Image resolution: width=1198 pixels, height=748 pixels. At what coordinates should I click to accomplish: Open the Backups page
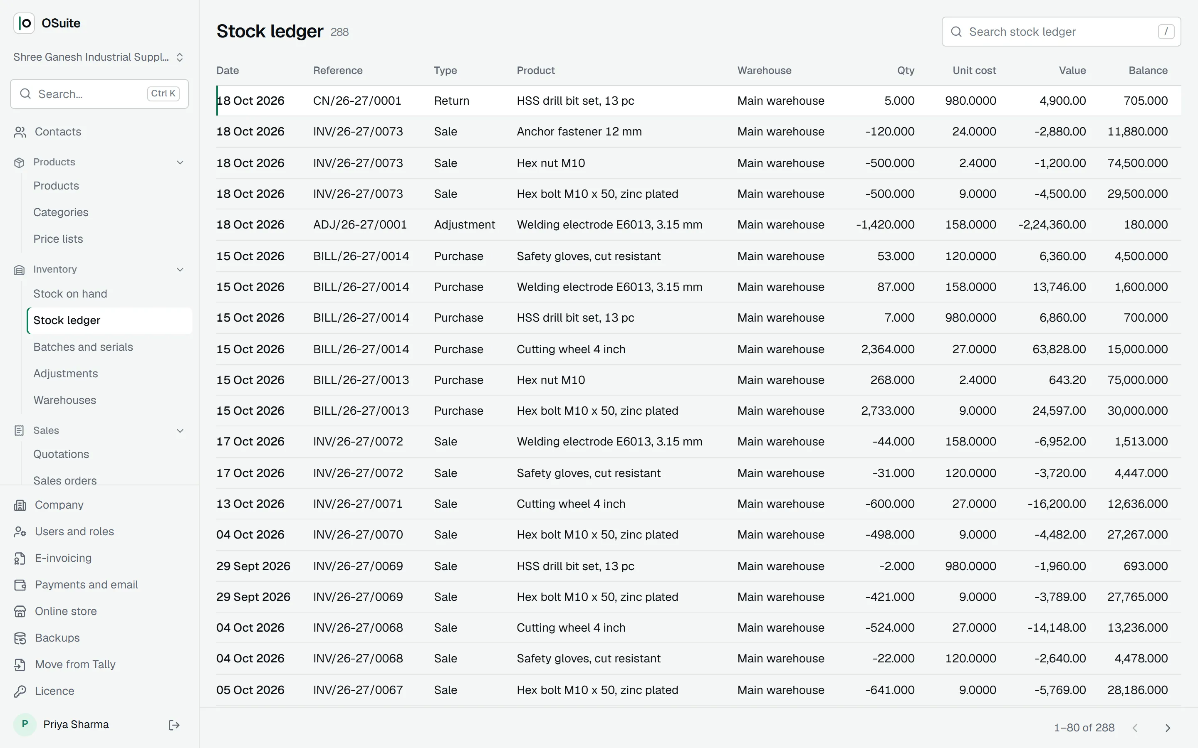(99, 638)
